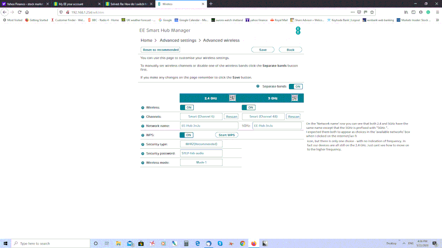442x248 pixels.
Task: Go to Advanced settings breadcrumb
Action: [178, 40]
